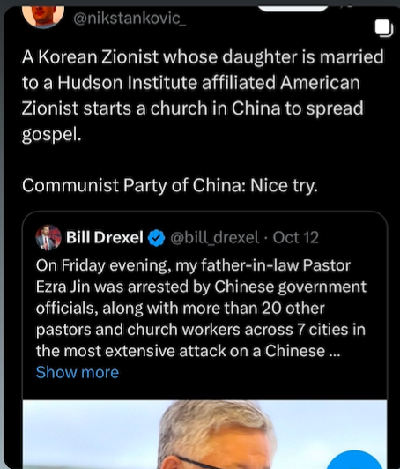
Task: Open the @bill_drexel handle
Action: (215, 238)
